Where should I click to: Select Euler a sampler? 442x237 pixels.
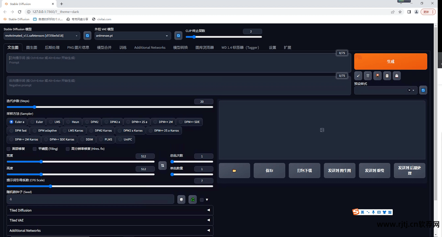click(x=17, y=122)
